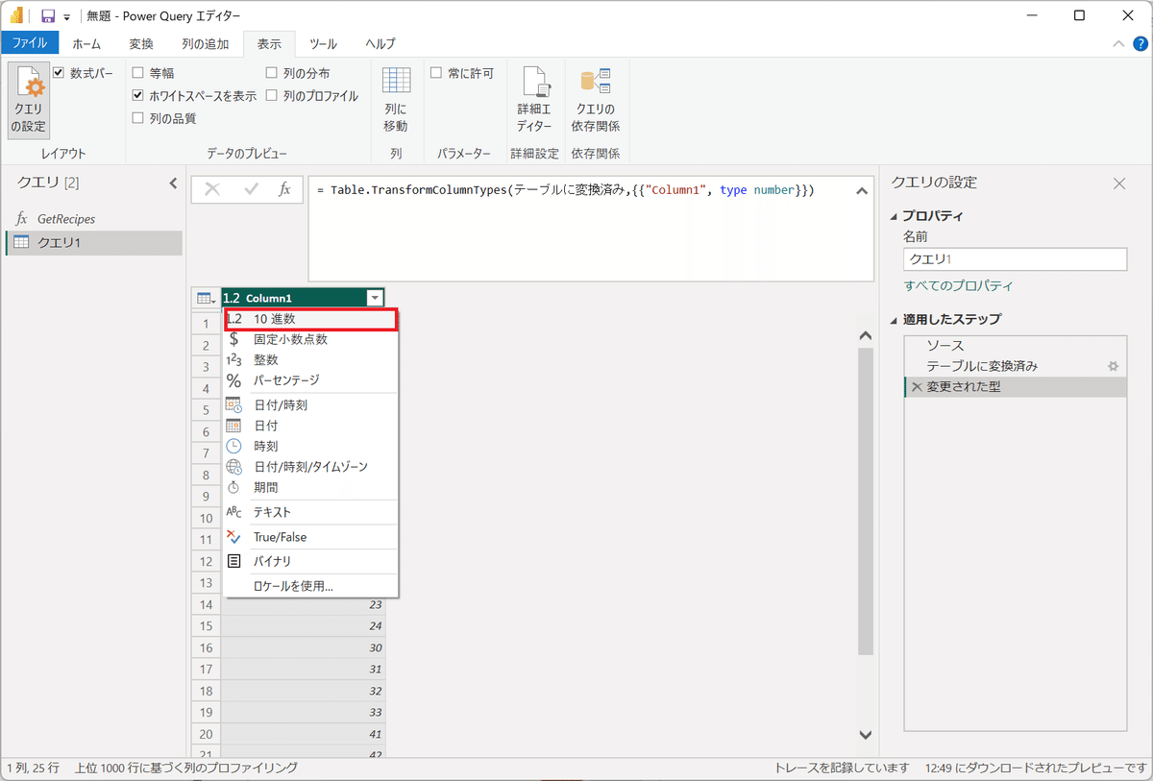
Task: Select 固定小数点数 type
Action: (x=310, y=339)
